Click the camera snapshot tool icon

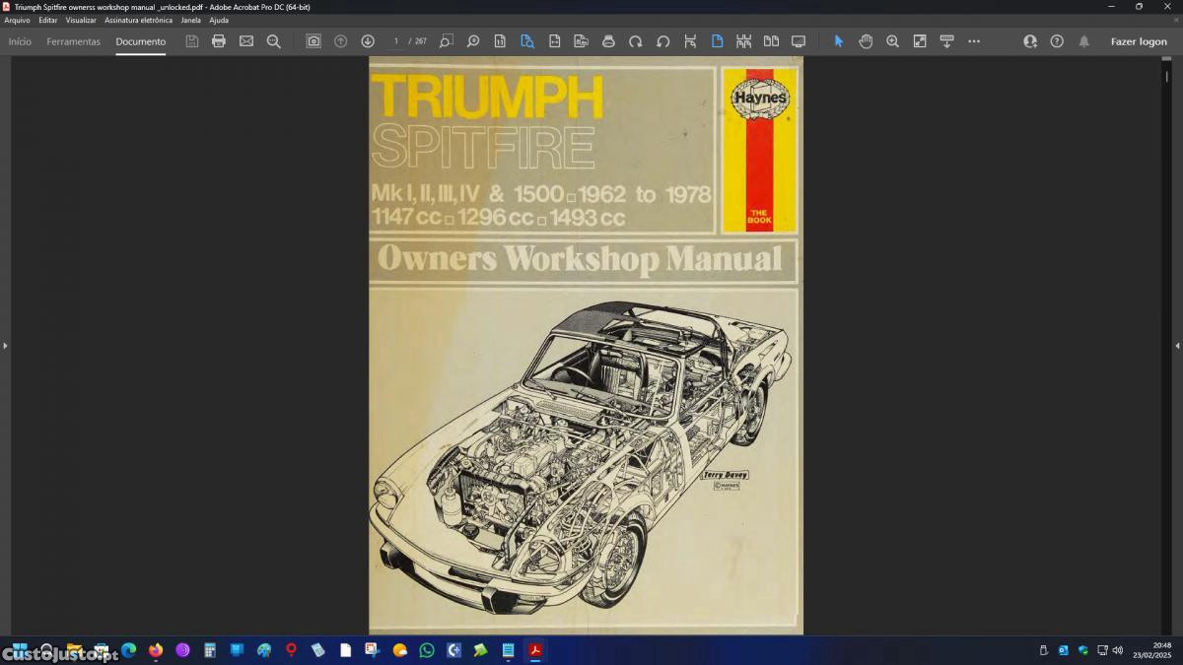313,41
